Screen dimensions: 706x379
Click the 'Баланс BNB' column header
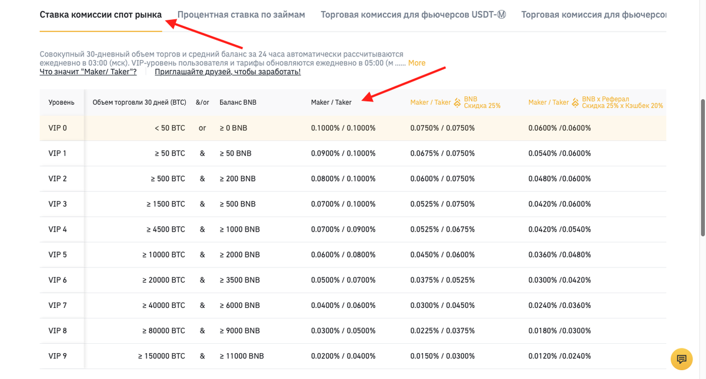pos(238,102)
